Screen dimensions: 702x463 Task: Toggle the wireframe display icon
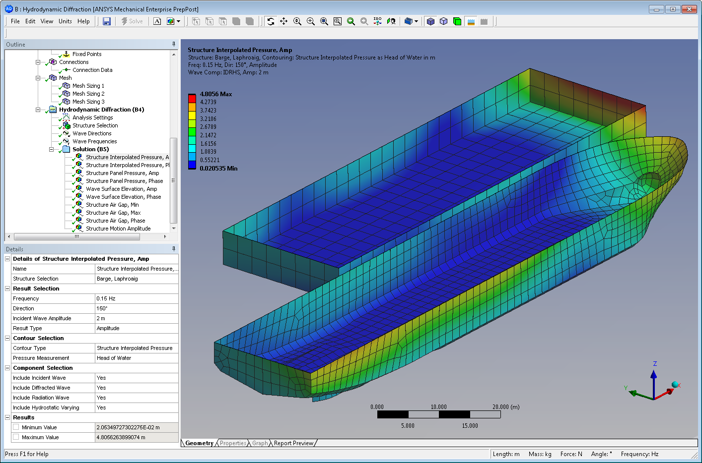(x=444, y=21)
